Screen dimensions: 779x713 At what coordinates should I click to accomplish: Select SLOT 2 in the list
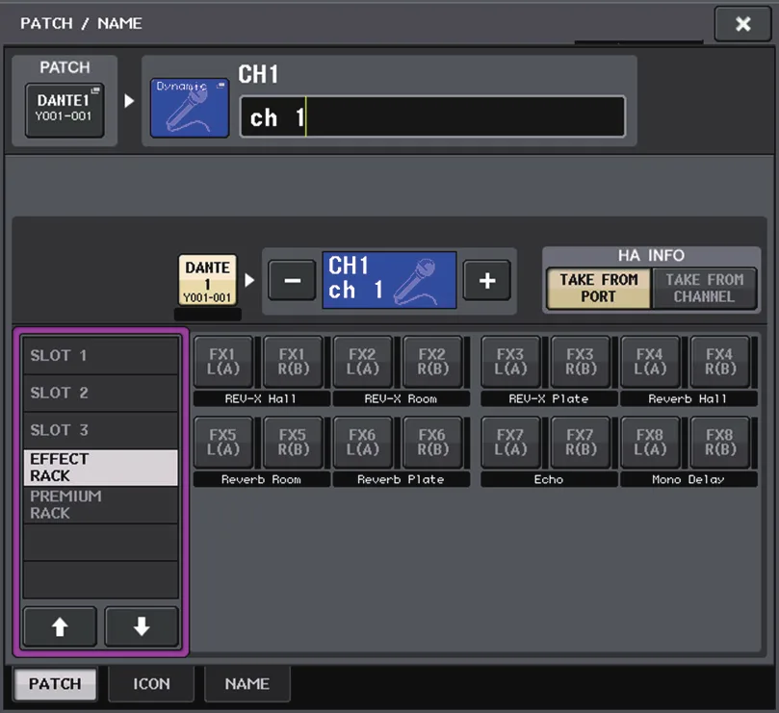click(100, 393)
